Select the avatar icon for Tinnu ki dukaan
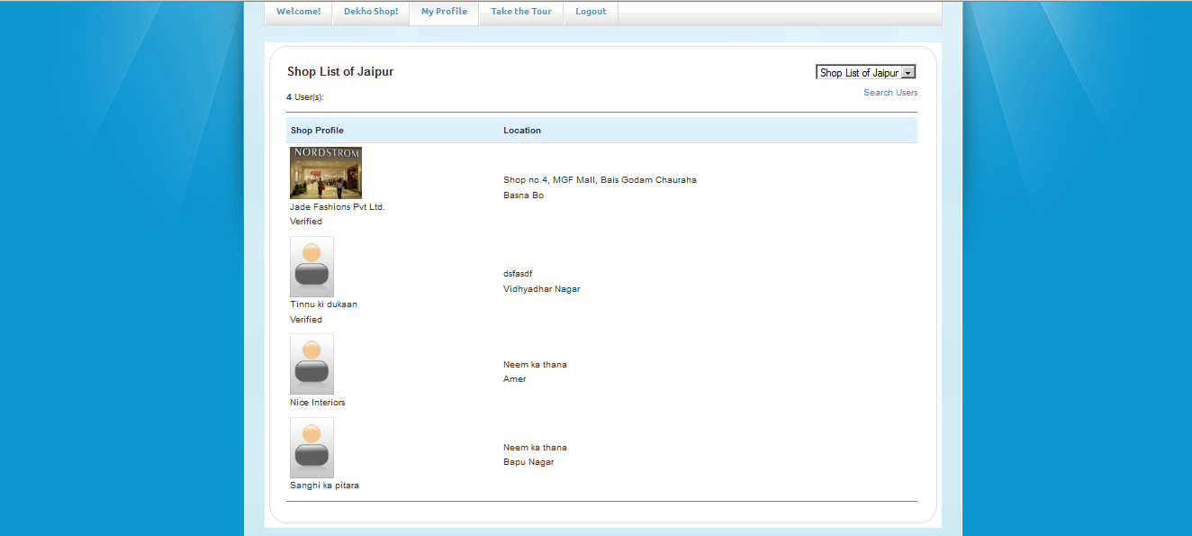Viewport: 1192px width, 536px height. coord(312,267)
